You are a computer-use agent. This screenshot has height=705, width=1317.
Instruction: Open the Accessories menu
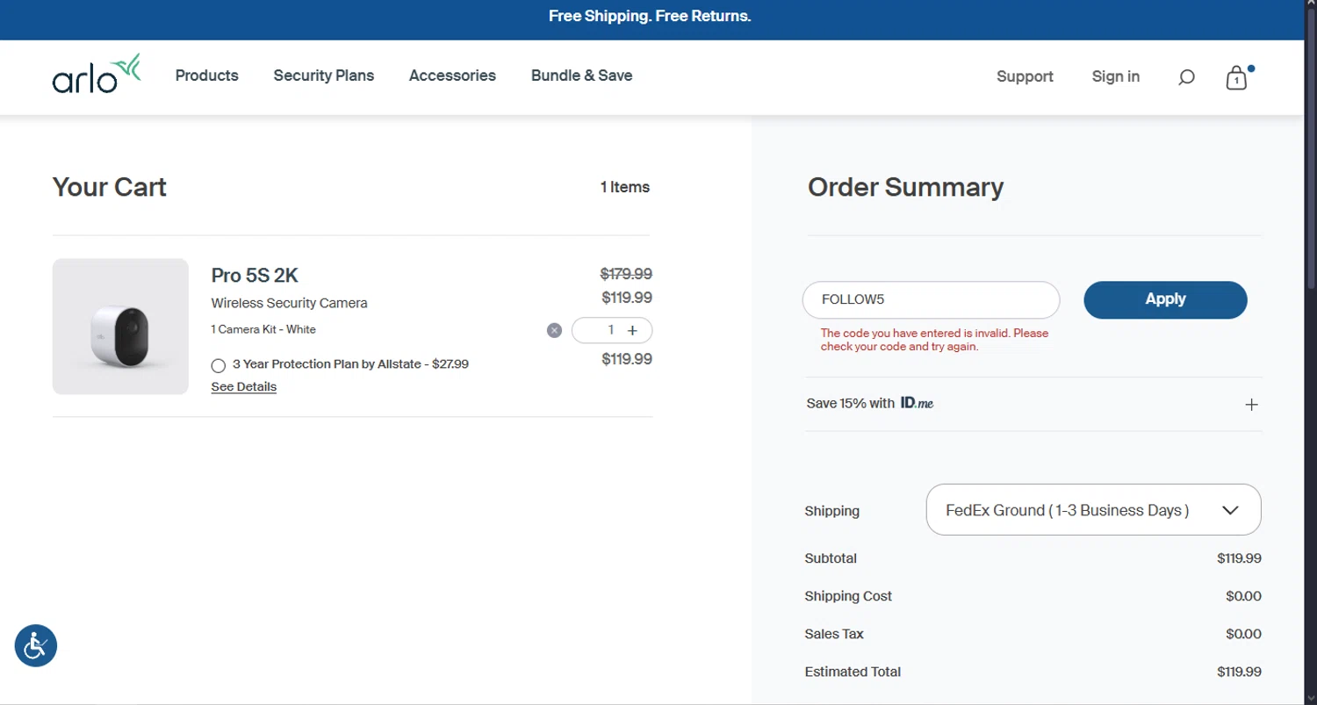point(452,76)
